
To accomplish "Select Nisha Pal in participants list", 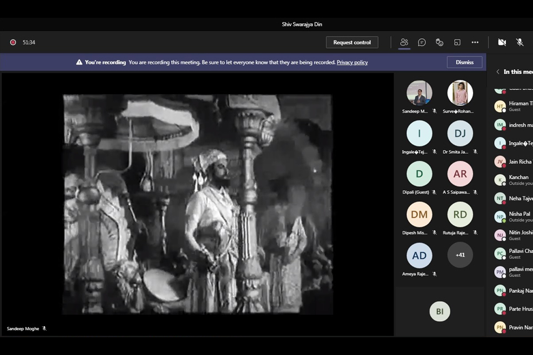I will coord(512,216).
